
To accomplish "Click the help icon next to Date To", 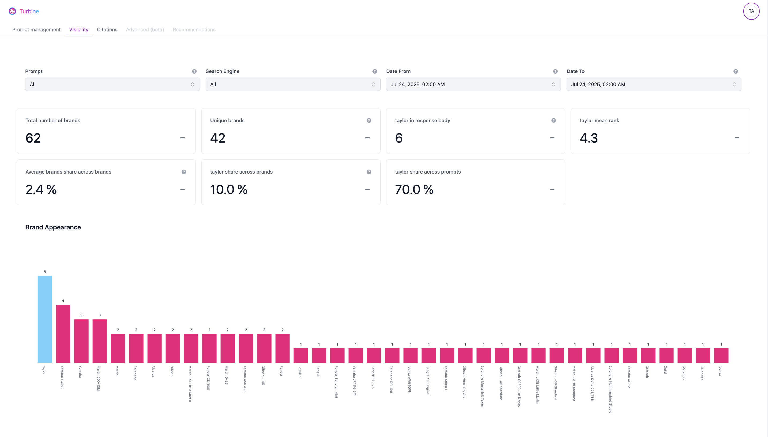I will tap(736, 71).
